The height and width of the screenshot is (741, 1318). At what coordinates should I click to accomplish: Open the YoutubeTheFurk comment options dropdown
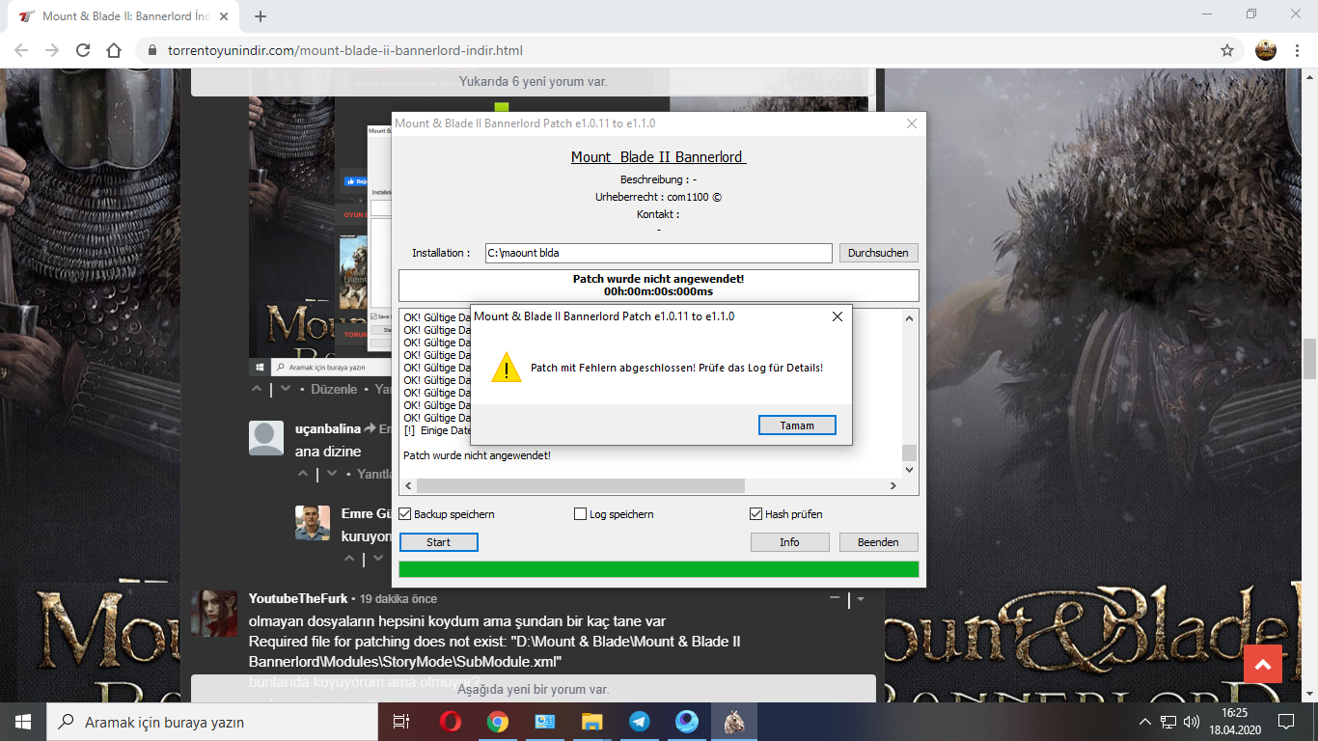click(x=861, y=599)
